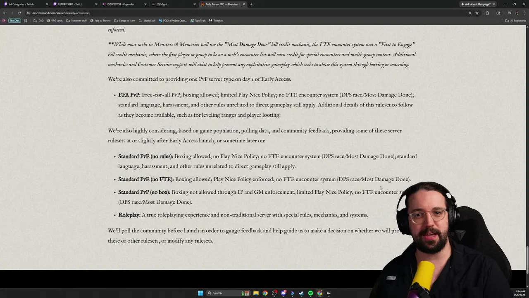This screenshot has width=529, height=298.
Task: Open Google Chrome from taskbar
Action: tap(265, 293)
